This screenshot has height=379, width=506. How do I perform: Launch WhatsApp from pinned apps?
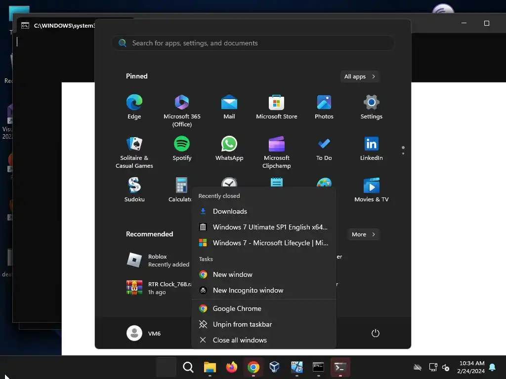click(229, 149)
